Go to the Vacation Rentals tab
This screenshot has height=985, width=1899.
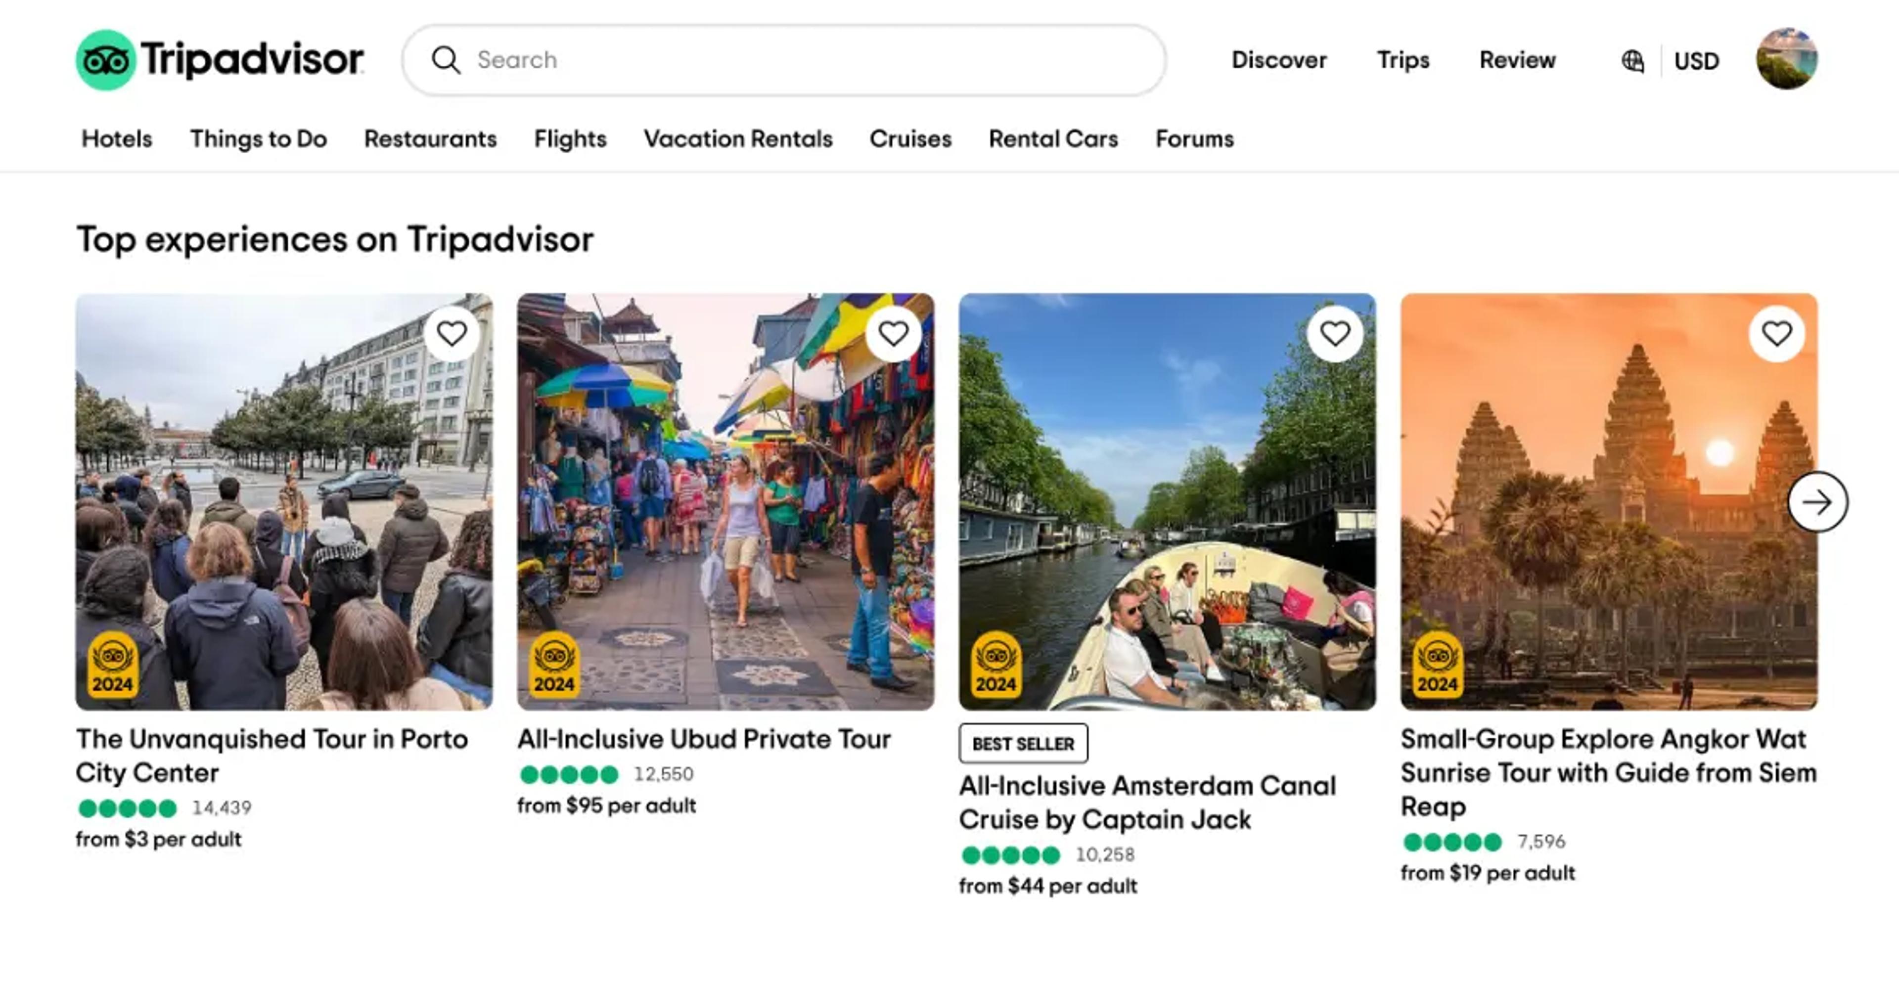pos(738,138)
